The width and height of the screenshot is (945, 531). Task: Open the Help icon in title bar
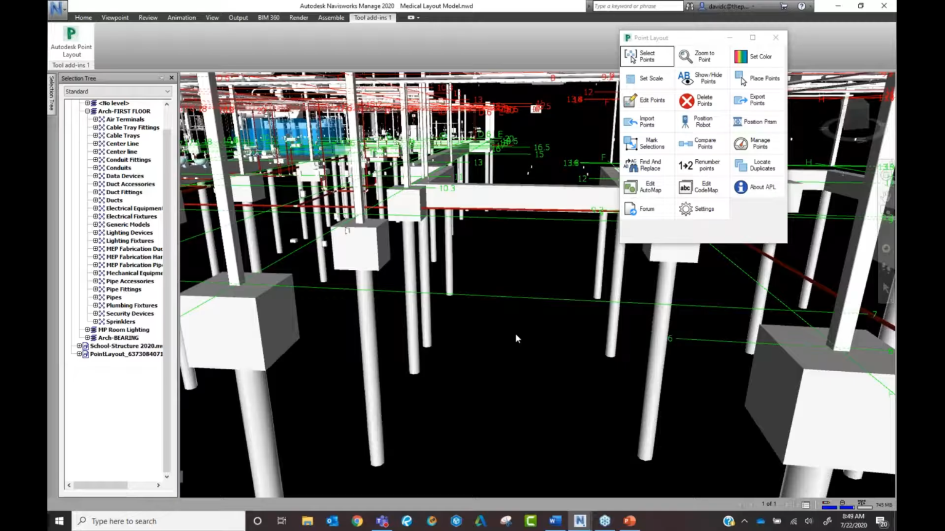(802, 6)
